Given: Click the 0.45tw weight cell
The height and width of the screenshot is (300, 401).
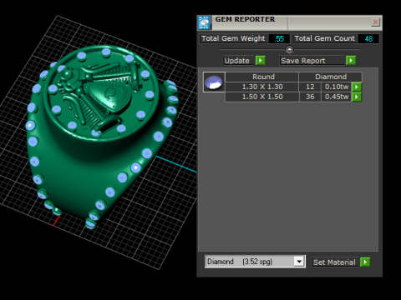Looking at the screenshot, I should point(337,97).
